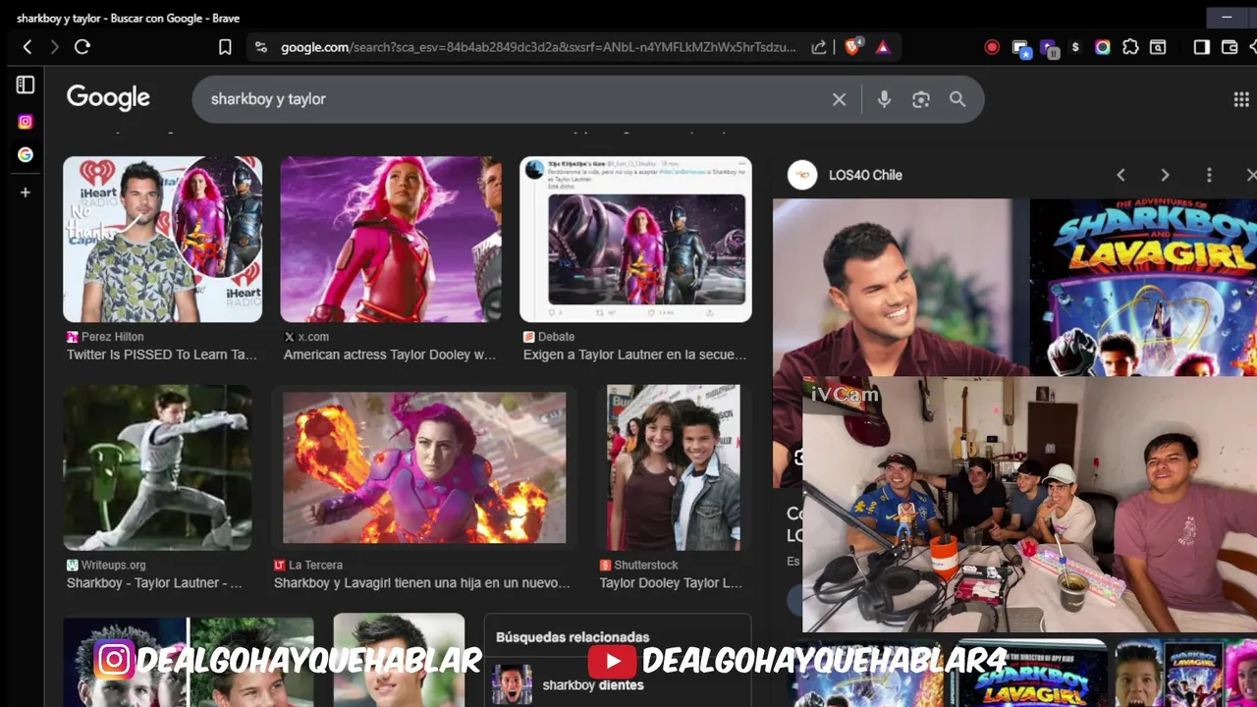Open three-dot options in preview panel

tap(1209, 175)
